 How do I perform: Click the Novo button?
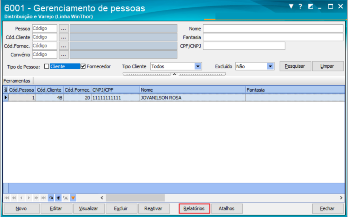tap(21, 209)
